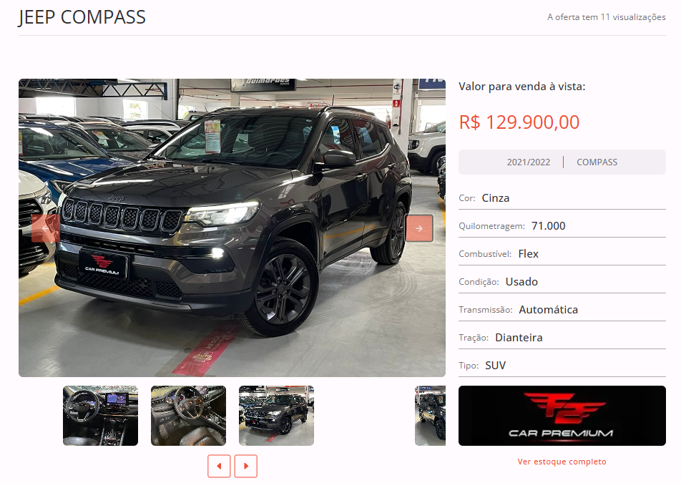Advance thumbnails with right triangle button

tap(246, 466)
